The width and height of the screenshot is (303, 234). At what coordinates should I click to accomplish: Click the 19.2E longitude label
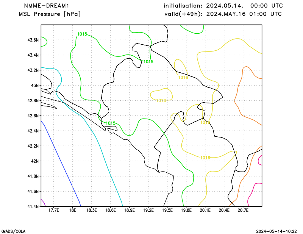[x=148, y=210]
